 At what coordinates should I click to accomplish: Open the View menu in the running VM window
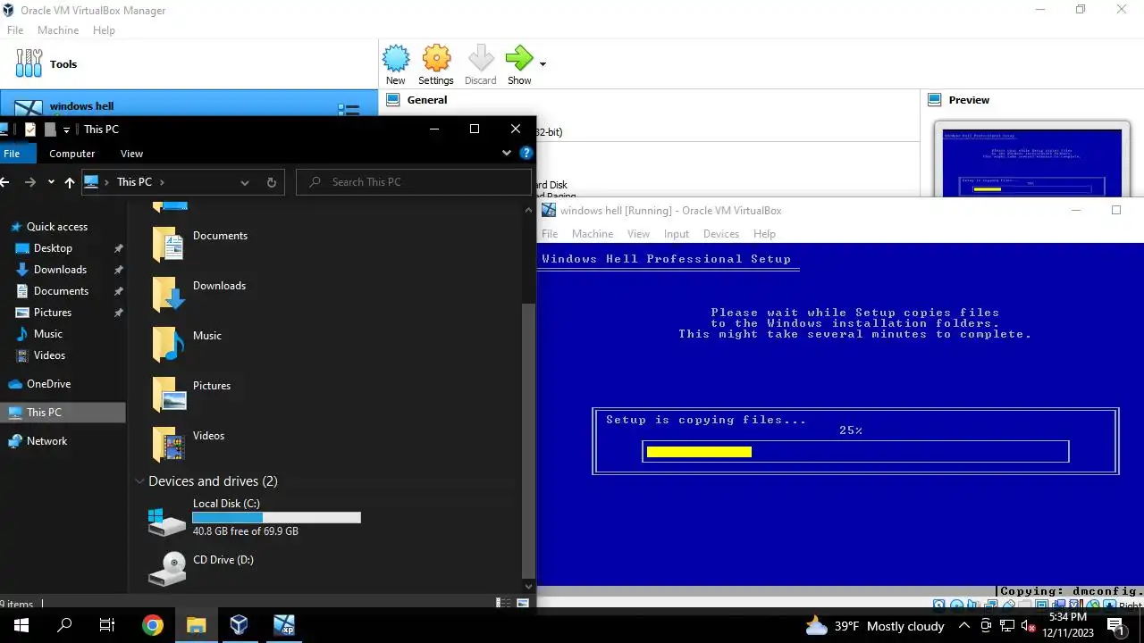tap(638, 234)
